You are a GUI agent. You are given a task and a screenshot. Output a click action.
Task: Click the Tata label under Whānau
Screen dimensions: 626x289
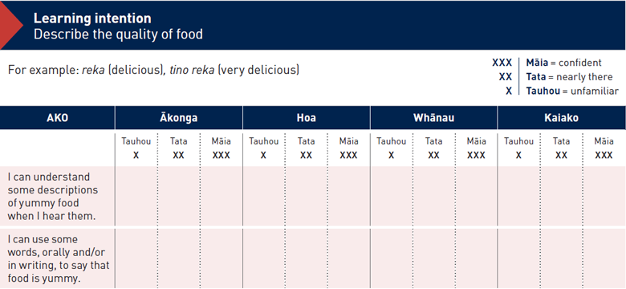[433, 141]
